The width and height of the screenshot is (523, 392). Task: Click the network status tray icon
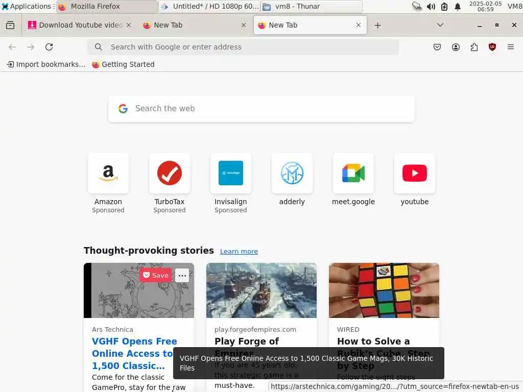pyautogui.click(x=417, y=6)
